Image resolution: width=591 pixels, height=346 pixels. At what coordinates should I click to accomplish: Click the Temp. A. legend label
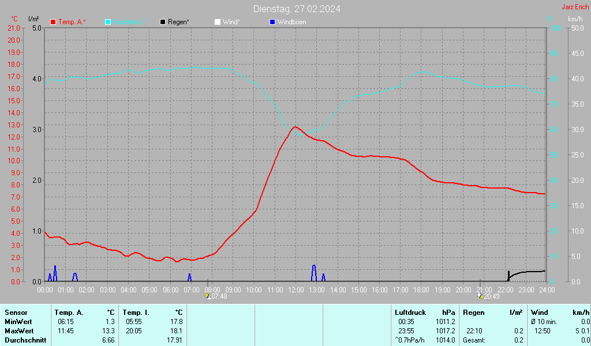pos(72,22)
